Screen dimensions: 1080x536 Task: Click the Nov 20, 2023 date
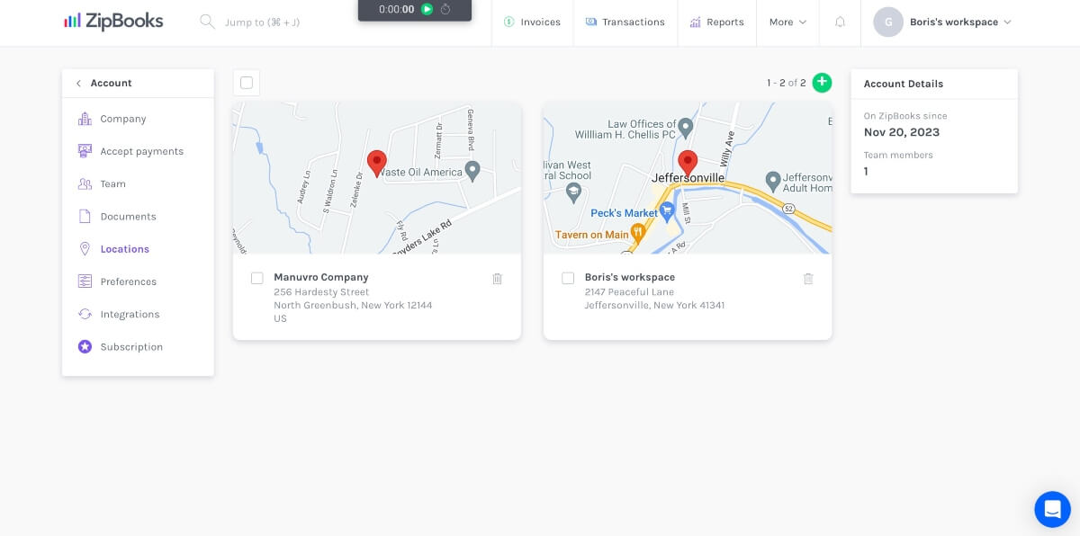902,132
